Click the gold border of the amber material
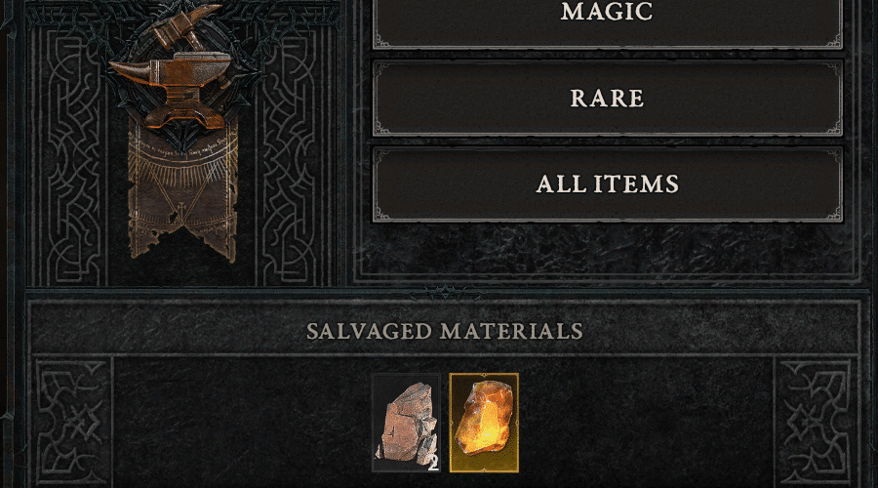878x488 pixels. coord(484,376)
